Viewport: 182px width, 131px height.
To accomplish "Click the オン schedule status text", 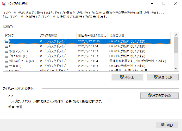I will [11, 96].
